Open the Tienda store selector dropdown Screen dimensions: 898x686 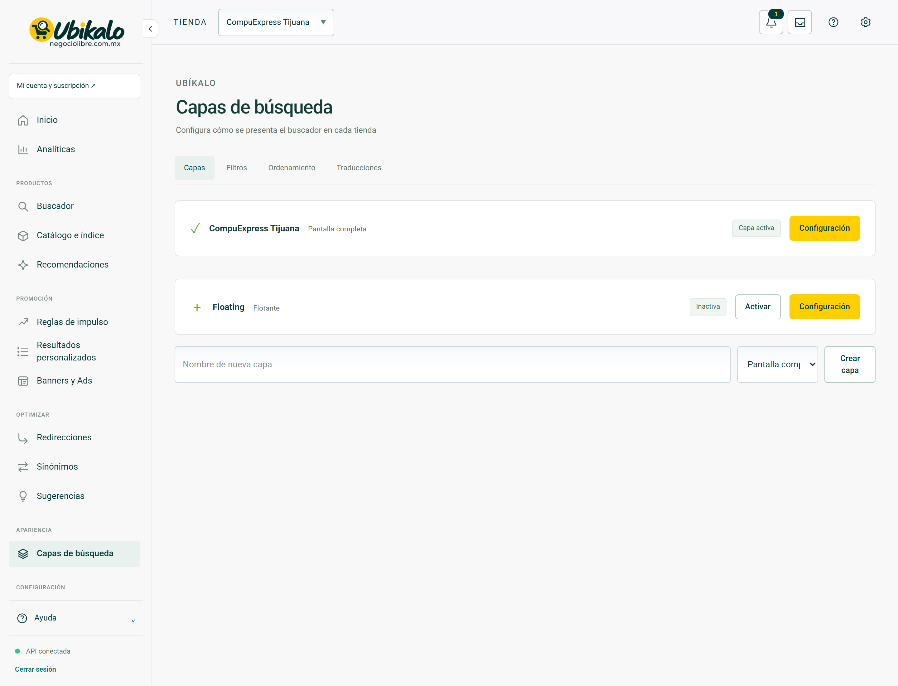276,22
